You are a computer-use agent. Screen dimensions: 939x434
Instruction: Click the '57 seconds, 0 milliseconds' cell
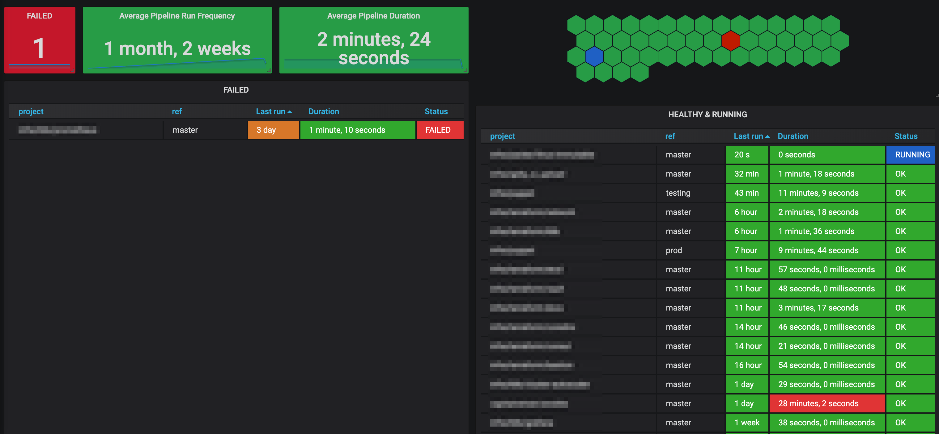tap(827, 269)
